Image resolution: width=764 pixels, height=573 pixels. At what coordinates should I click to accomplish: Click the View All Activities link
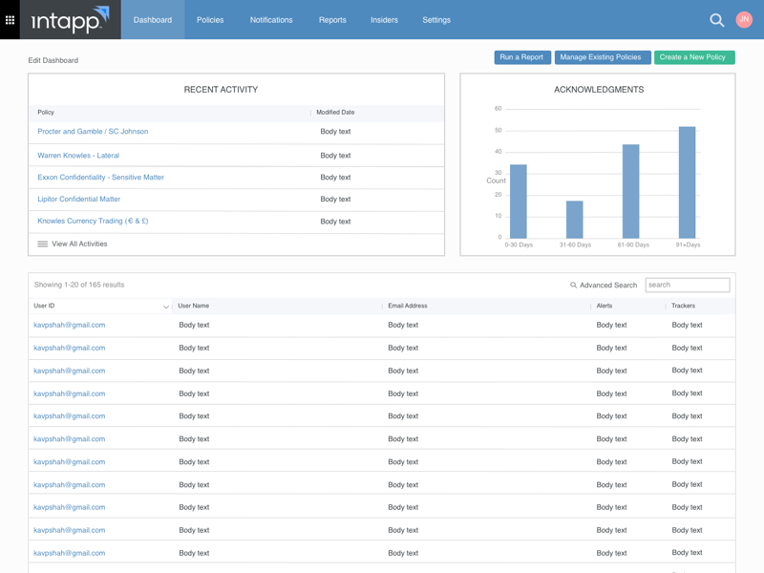tap(79, 244)
